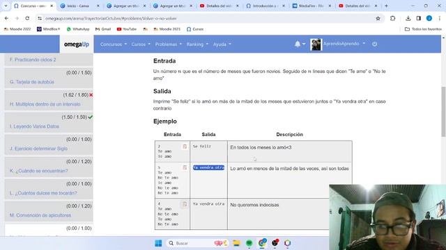Open problem H. Múltiplos dentro de un intervalo
The image size is (446, 250).
tap(45, 104)
